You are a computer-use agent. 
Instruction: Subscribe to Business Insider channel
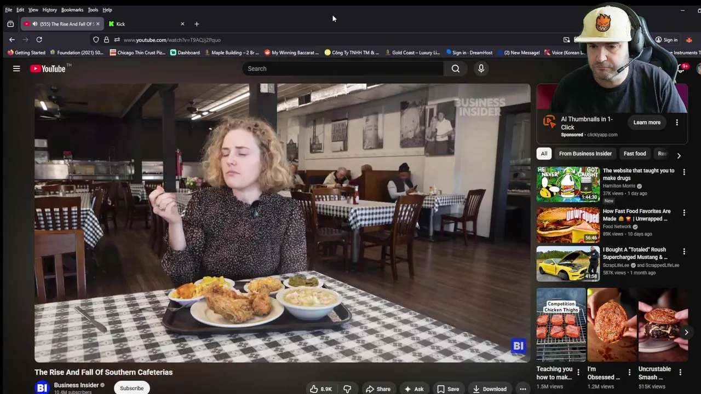pyautogui.click(x=132, y=388)
